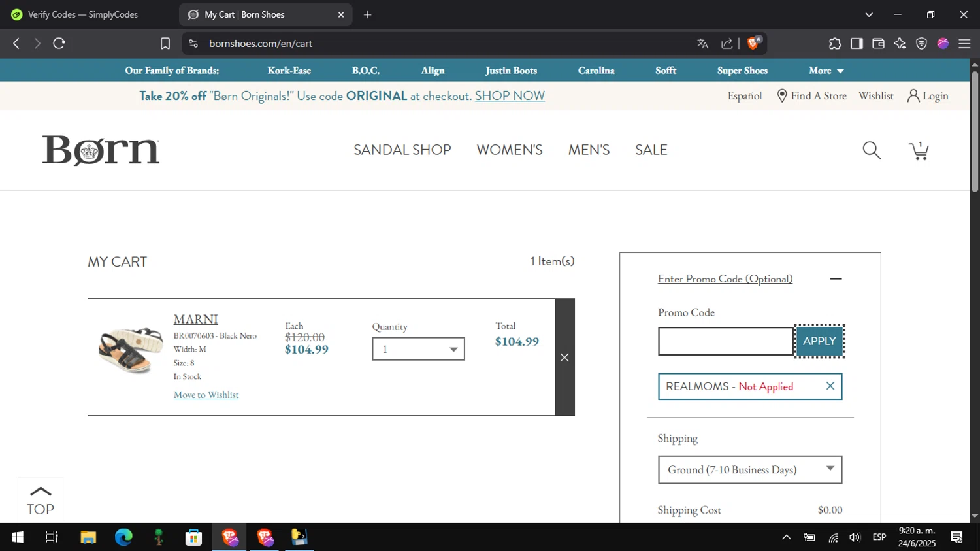Open Leo AI assistant icon

coord(900,43)
